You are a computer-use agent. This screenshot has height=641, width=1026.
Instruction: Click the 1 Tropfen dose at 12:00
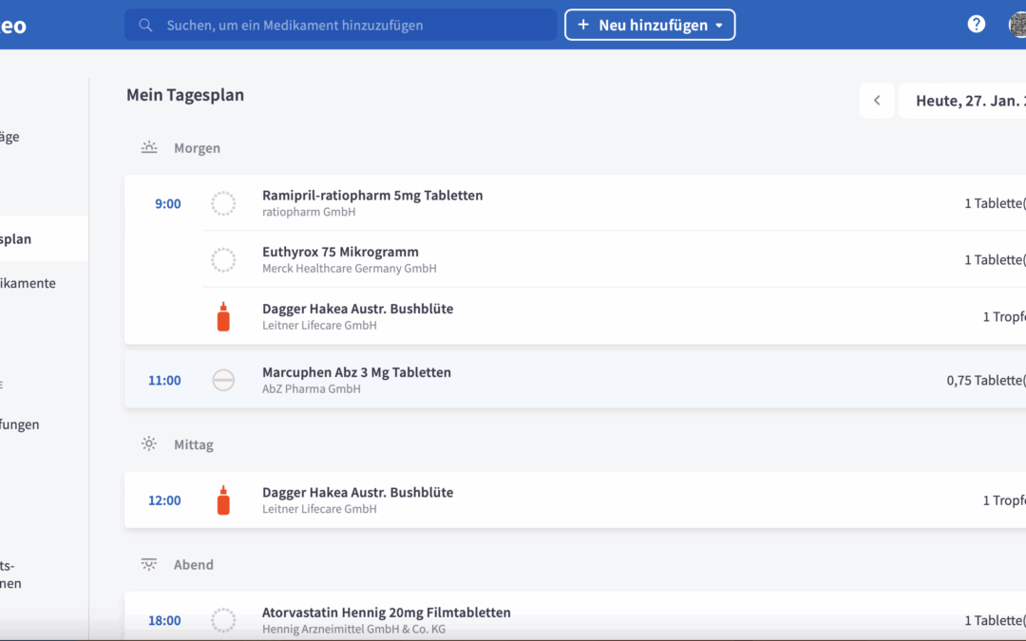coord(1004,500)
